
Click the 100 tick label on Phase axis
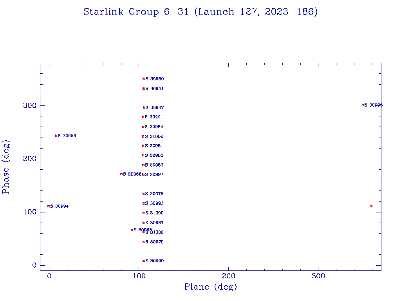pos(30,212)
